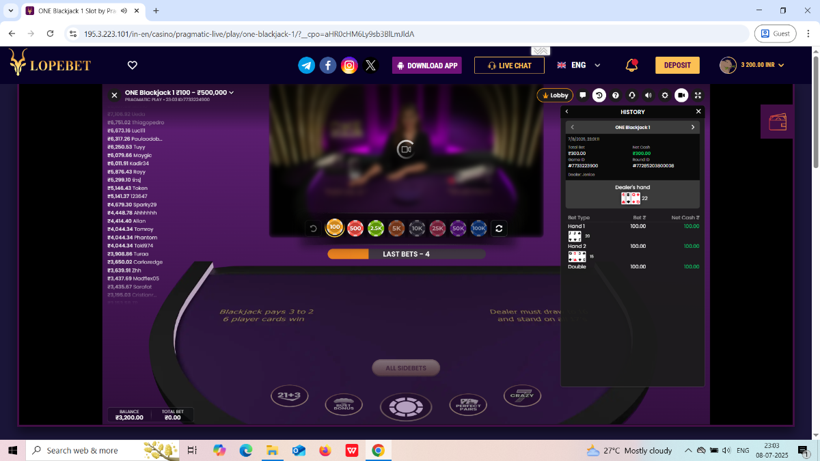
Task: Open the X (Twitter) social link
Action: coord(370,66)
